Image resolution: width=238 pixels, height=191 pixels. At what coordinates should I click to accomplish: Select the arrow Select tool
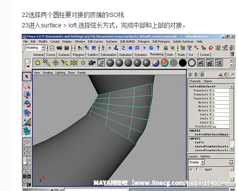[27, 77]
